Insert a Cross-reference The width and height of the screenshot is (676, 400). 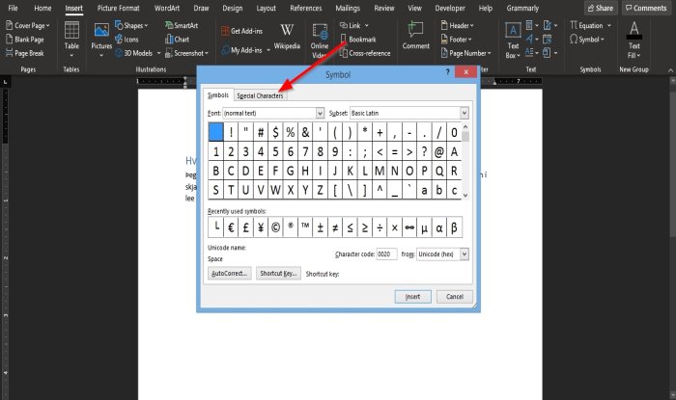coord(365,53)
